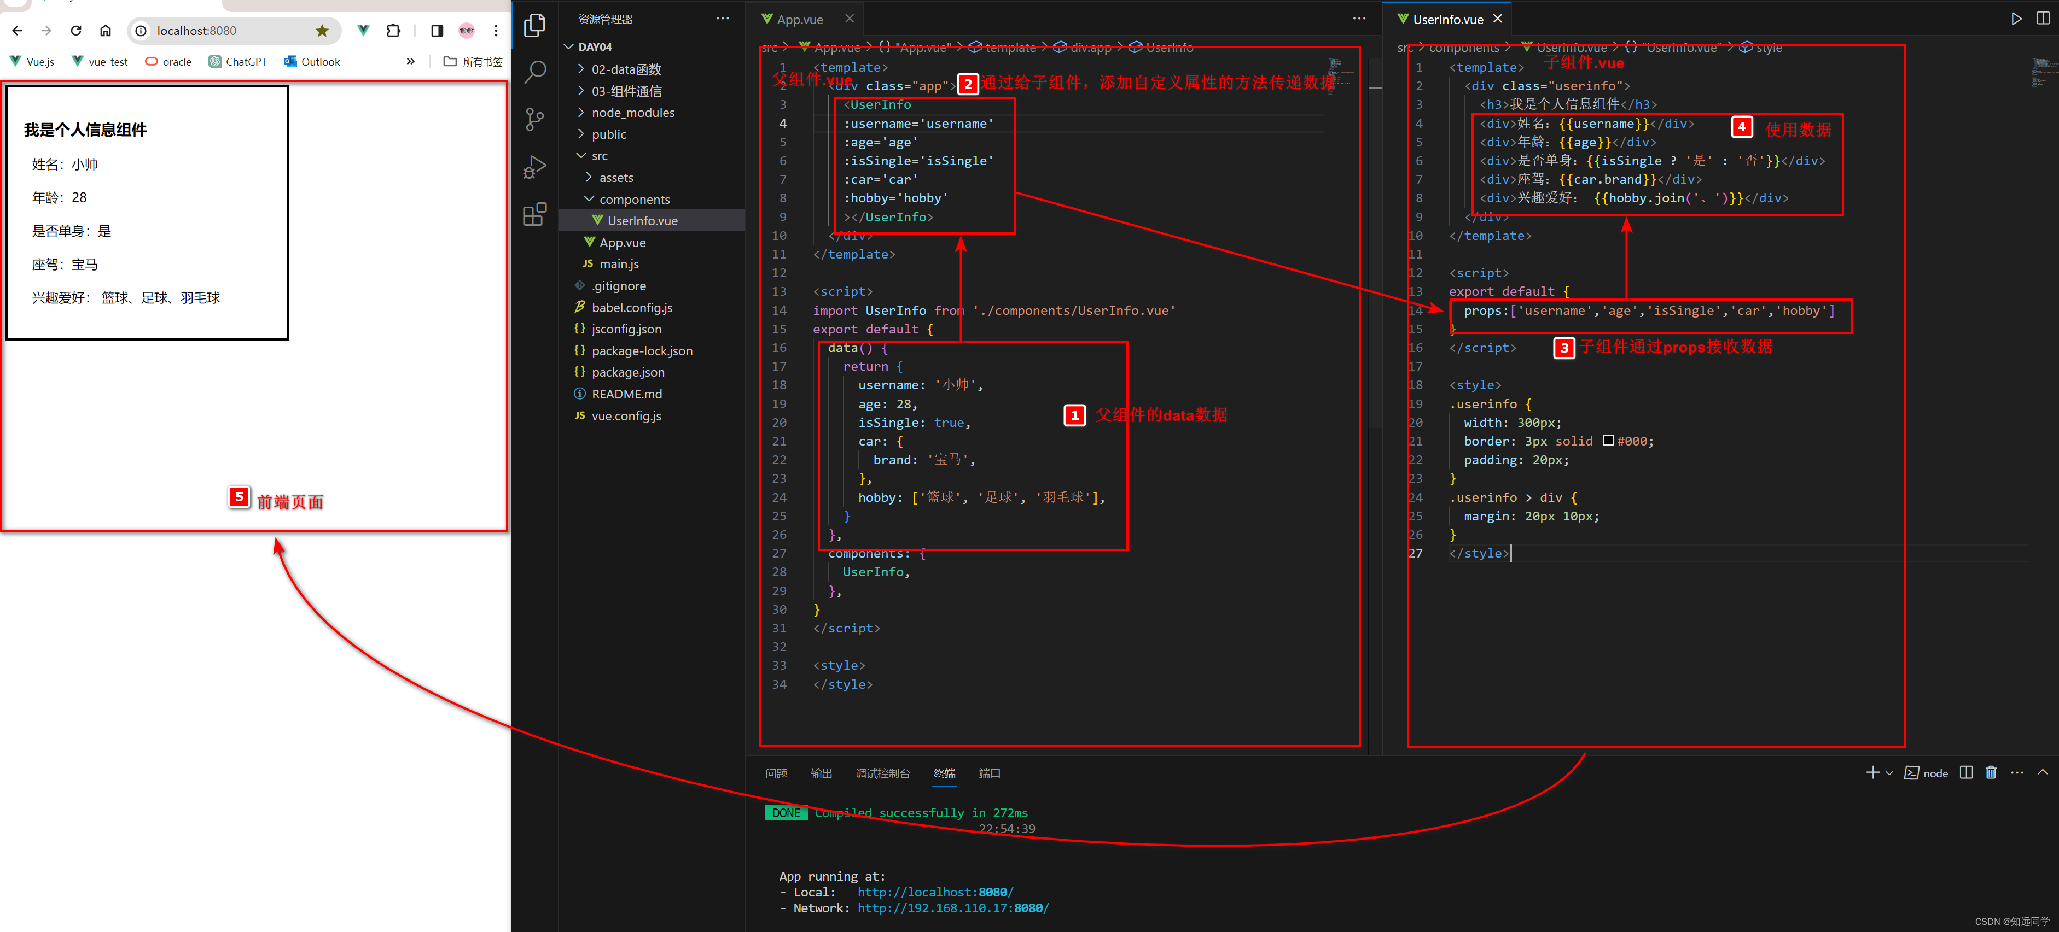This screenshot has height=932, width=2059.
Task: Create a new terminal with plus icon
Action: click(1872, 772)
